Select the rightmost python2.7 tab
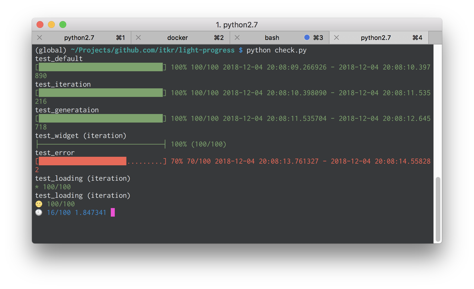This screenshot has width=474, height=289. pos(375,37)
